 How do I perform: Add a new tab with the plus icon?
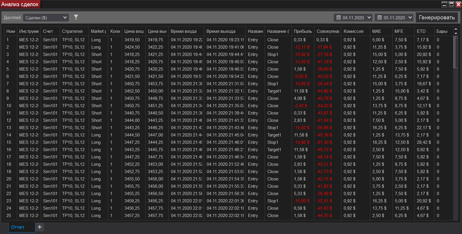[40, 227]
